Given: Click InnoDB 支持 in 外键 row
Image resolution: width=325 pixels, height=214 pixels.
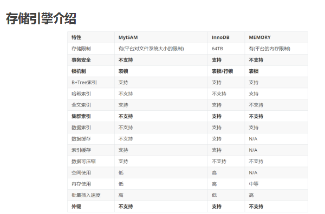Looking at the screenshot, I should pos(217,206).
